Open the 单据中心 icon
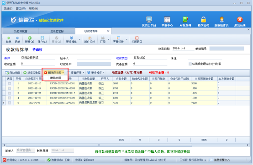The height and width of the screenshot is (165, 253). [x=167, y=20]
